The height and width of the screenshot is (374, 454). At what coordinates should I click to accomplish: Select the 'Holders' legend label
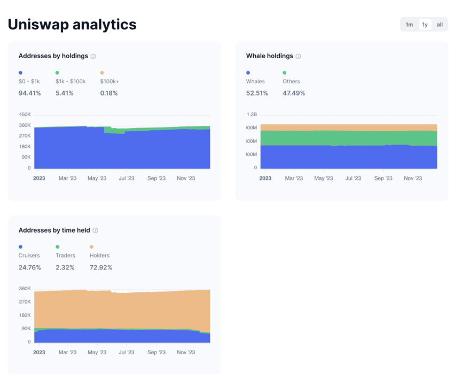(99, 256)
